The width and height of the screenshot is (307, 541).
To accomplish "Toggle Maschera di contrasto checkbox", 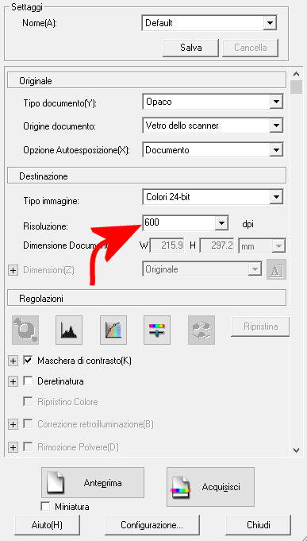I will (x=28, y=361).
